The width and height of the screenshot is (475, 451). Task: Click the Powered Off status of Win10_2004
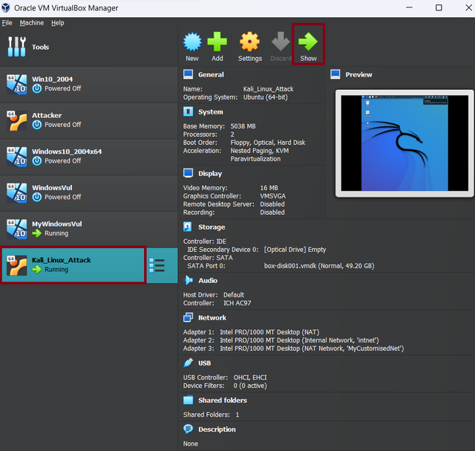(62, 88)
